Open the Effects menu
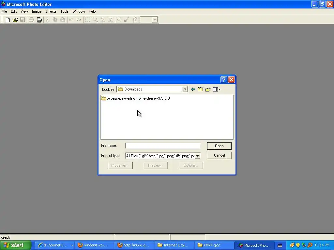The height and width of the screenshot is (250, 334). 51,11
